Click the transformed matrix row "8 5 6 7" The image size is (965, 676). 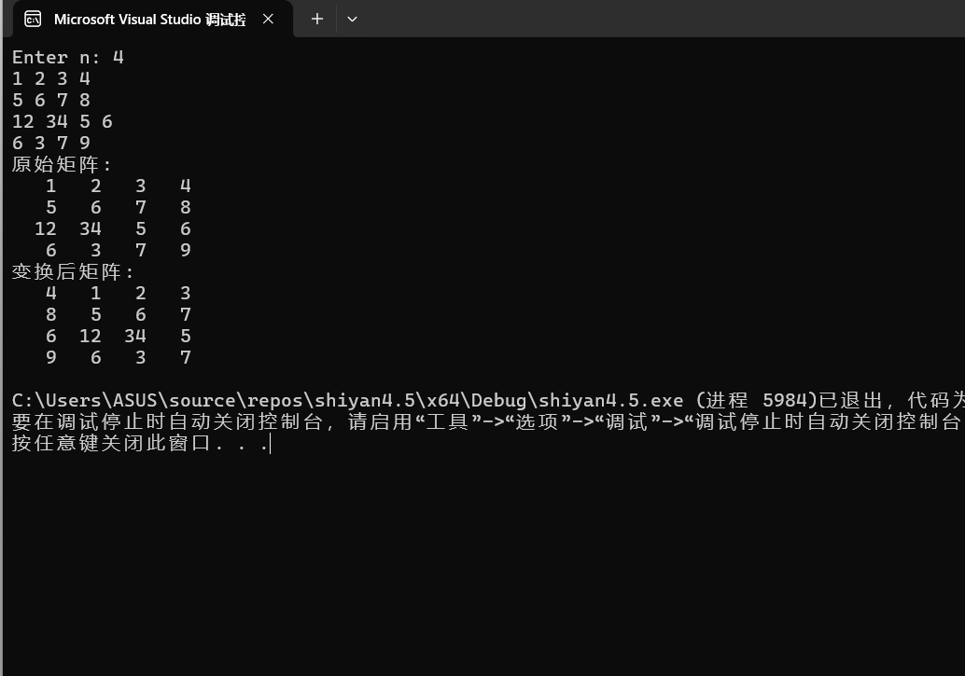point(119,314)
